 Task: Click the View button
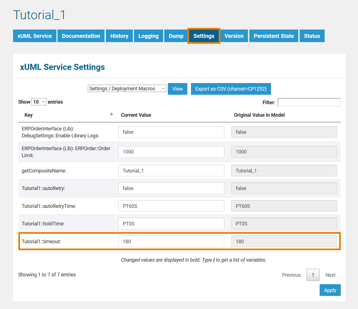177,89
